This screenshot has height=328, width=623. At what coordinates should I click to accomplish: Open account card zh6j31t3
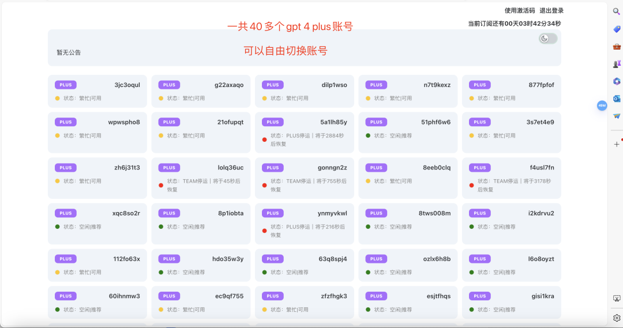(x=97, y=178)
